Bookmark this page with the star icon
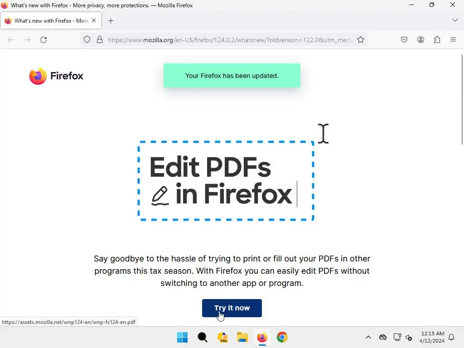464x348 pixels. click(x=360, y=40)
